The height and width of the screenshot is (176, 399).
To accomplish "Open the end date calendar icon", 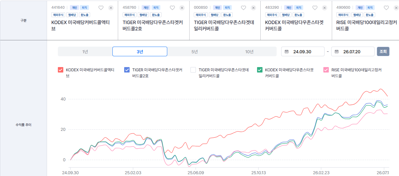I will tap(337, 52).
